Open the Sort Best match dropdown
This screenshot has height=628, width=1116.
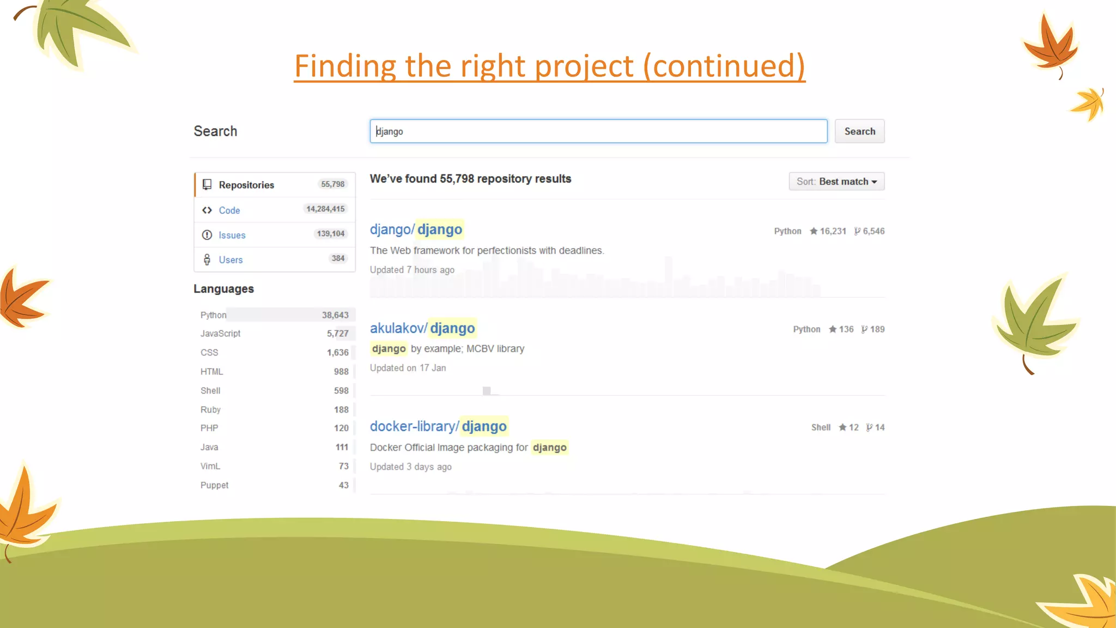pos(836,182)
